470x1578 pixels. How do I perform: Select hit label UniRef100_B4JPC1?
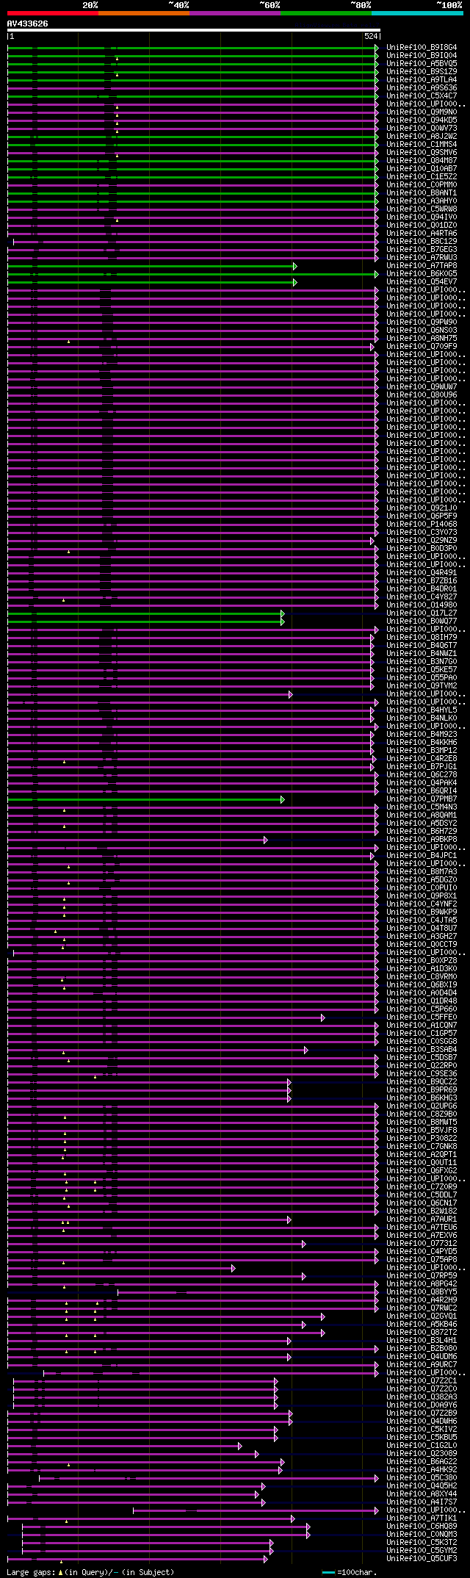point(422,855)
